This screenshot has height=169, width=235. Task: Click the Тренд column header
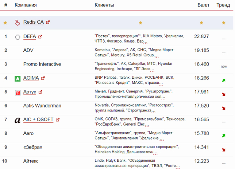pyautogui.click(x=223, y=5)
